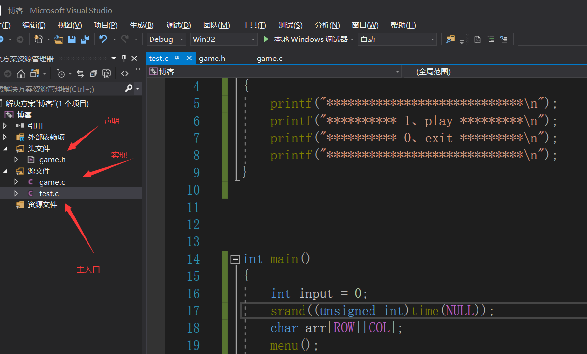The image size is (587, 354).
Task: Open the 工具(T) menu
Action: click(x=254, y=25)
